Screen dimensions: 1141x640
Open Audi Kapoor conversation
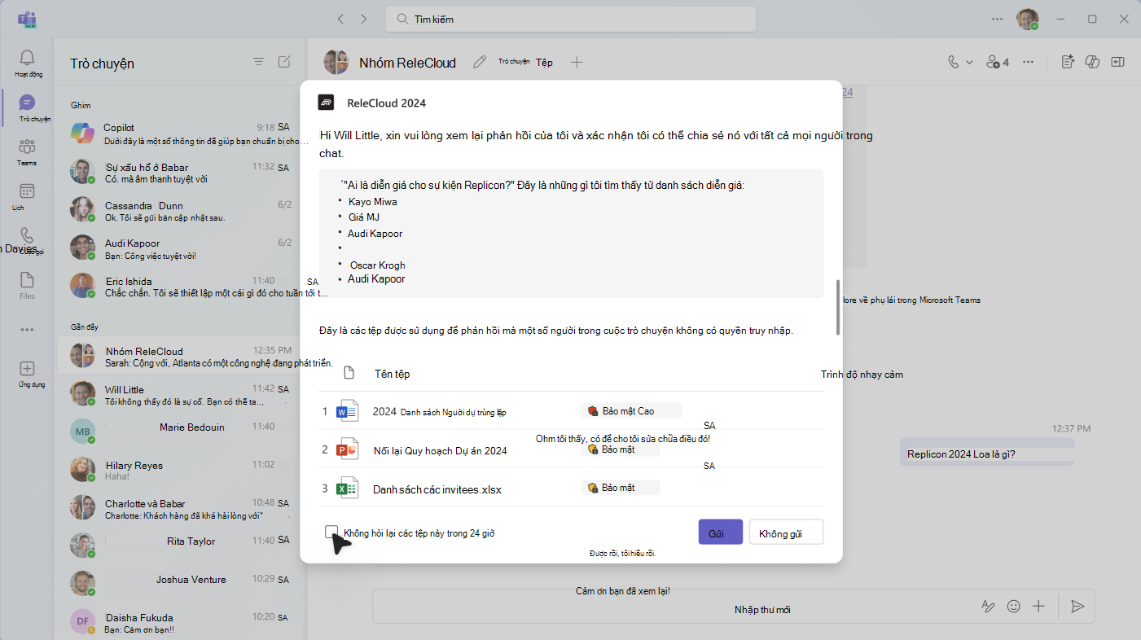(180, 248)
